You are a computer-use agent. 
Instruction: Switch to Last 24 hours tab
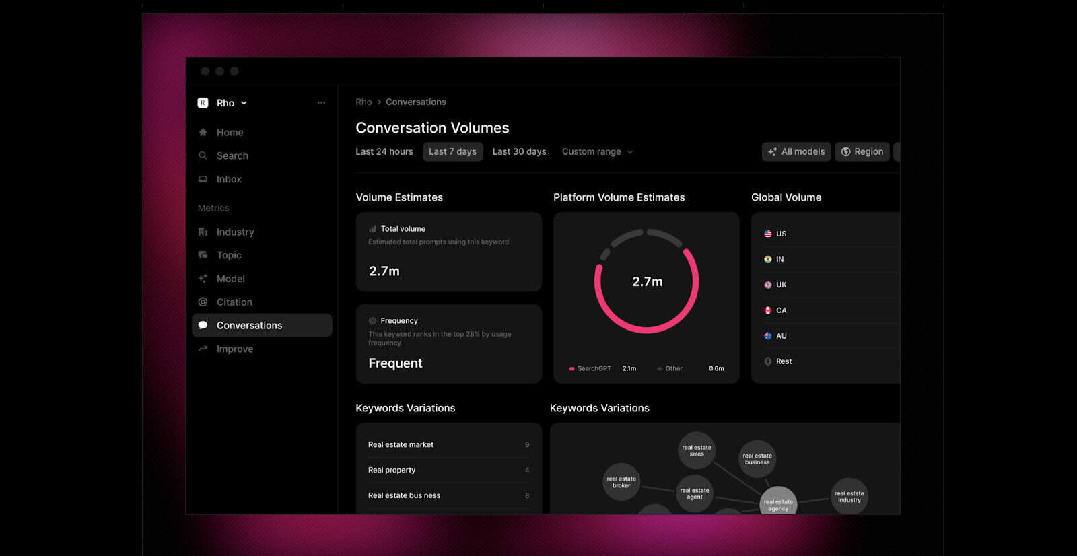(x=384, y=152)
